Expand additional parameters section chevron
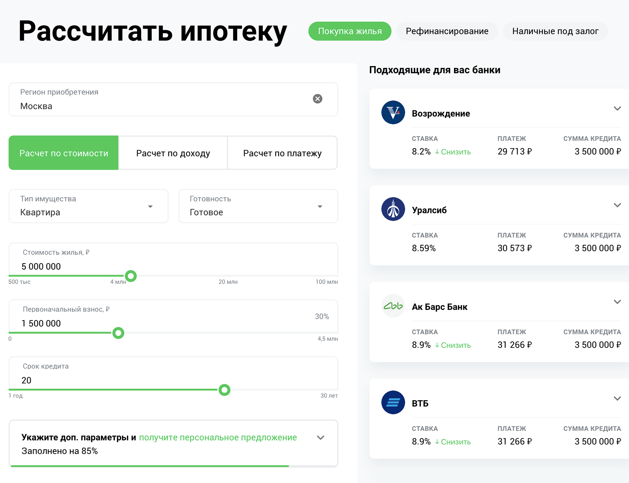Image resolution: width=629 pixels, height=483 pixels. (x=321, y=438)
